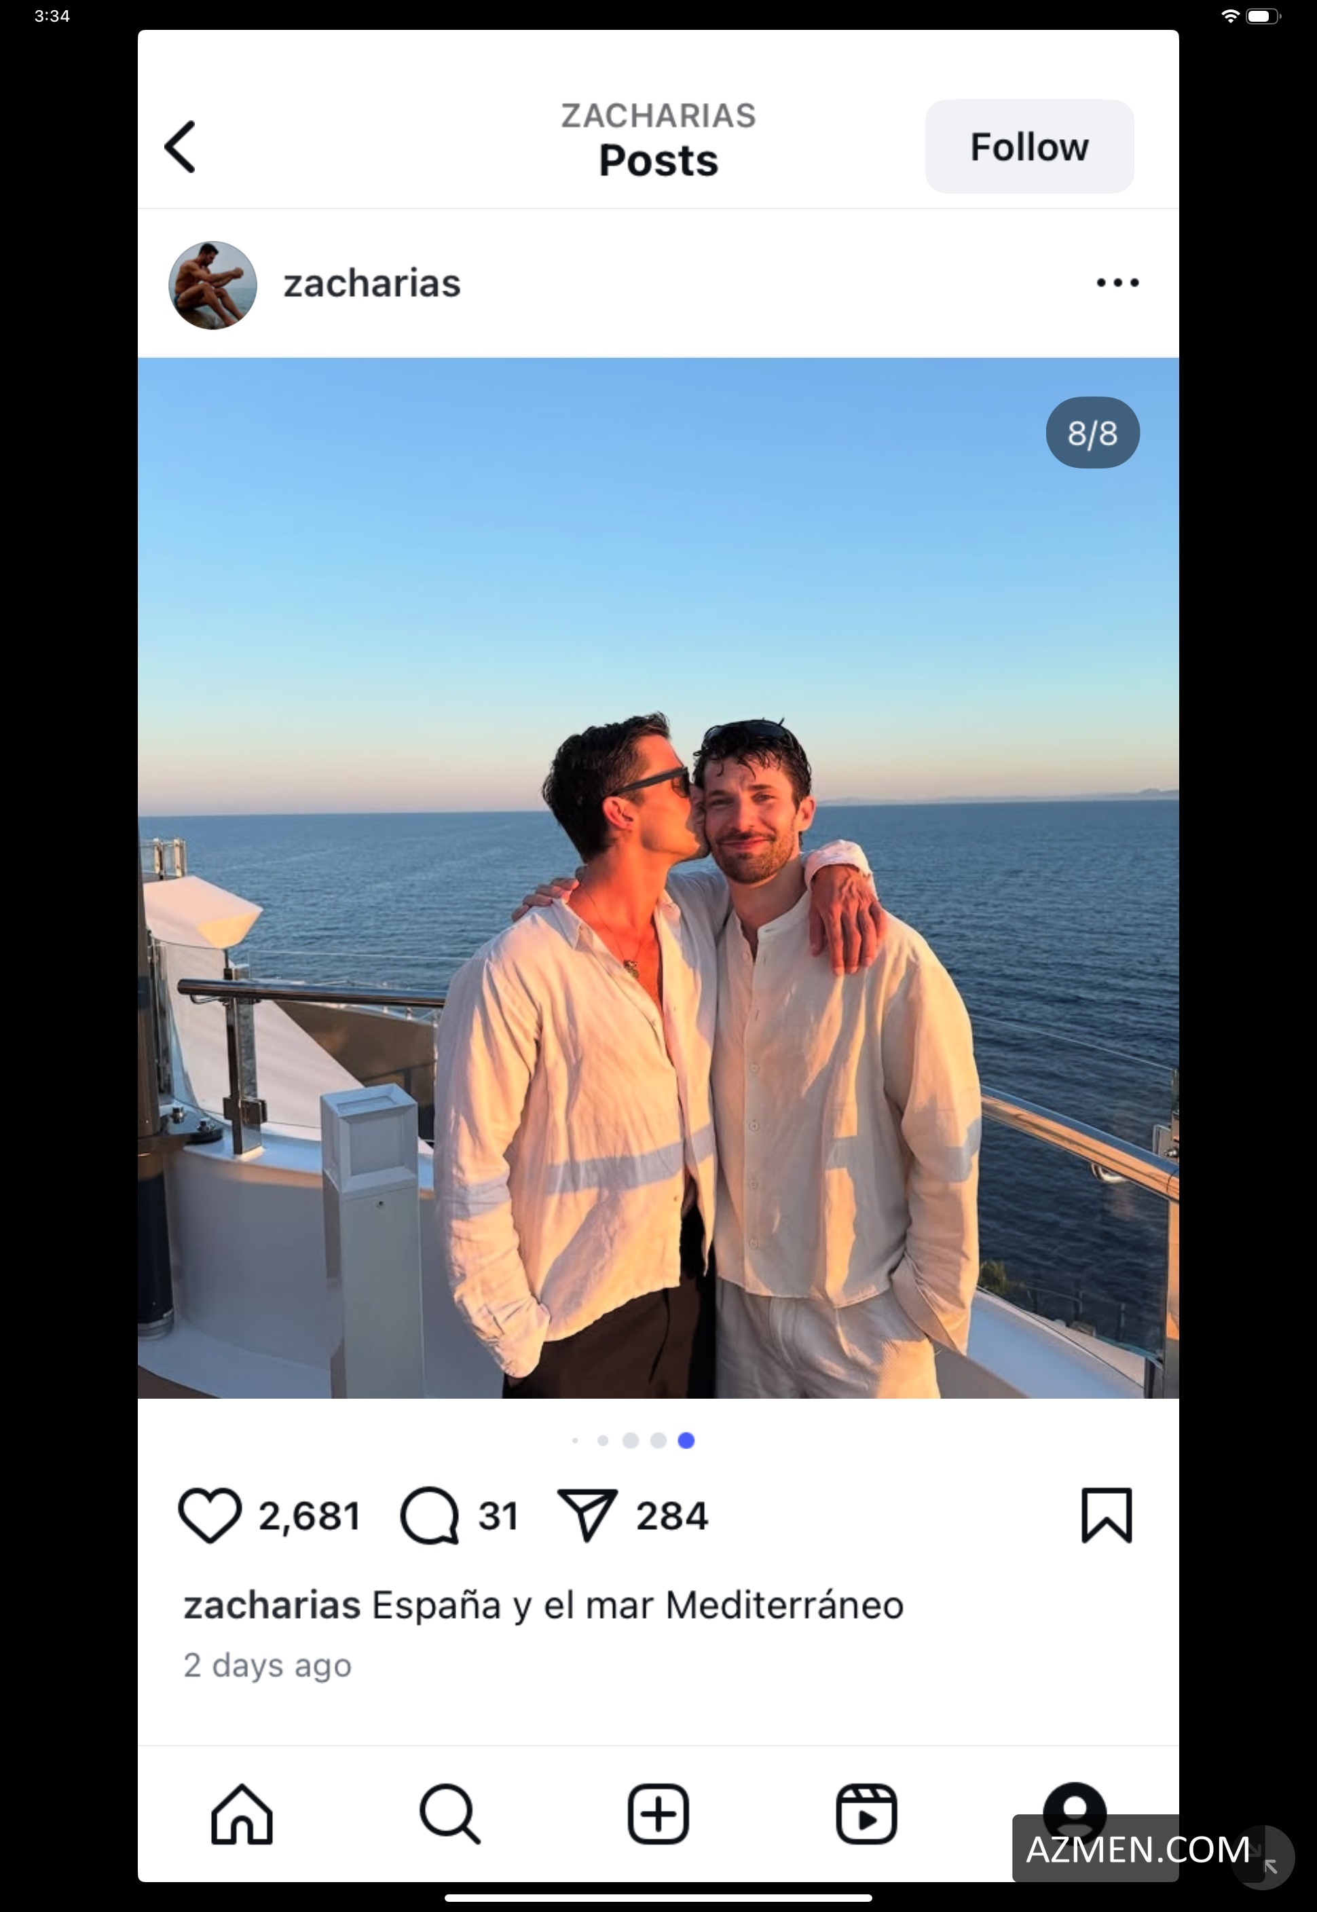Viewport: 1317px width, 1912px height.
Task: Open the Search tab magnifier
Action: [449, 1815]
